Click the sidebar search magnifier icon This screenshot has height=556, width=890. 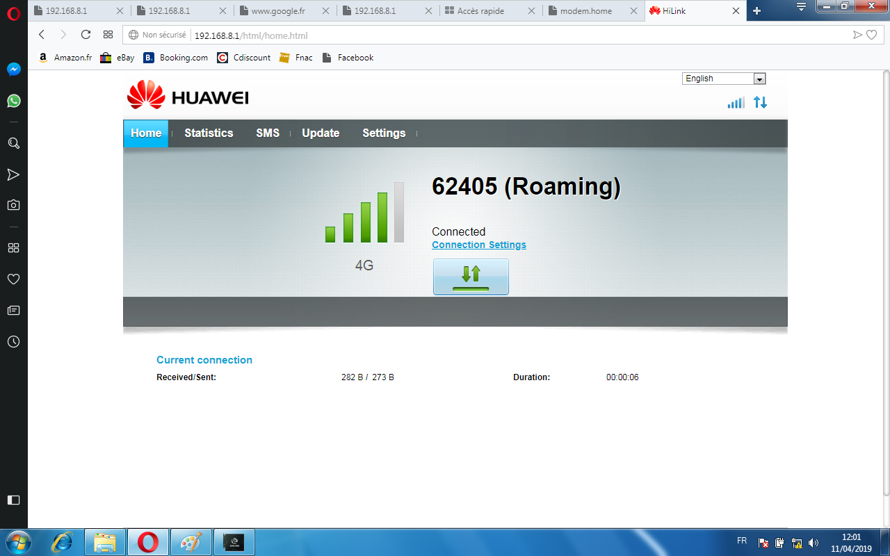pos(13,143)
